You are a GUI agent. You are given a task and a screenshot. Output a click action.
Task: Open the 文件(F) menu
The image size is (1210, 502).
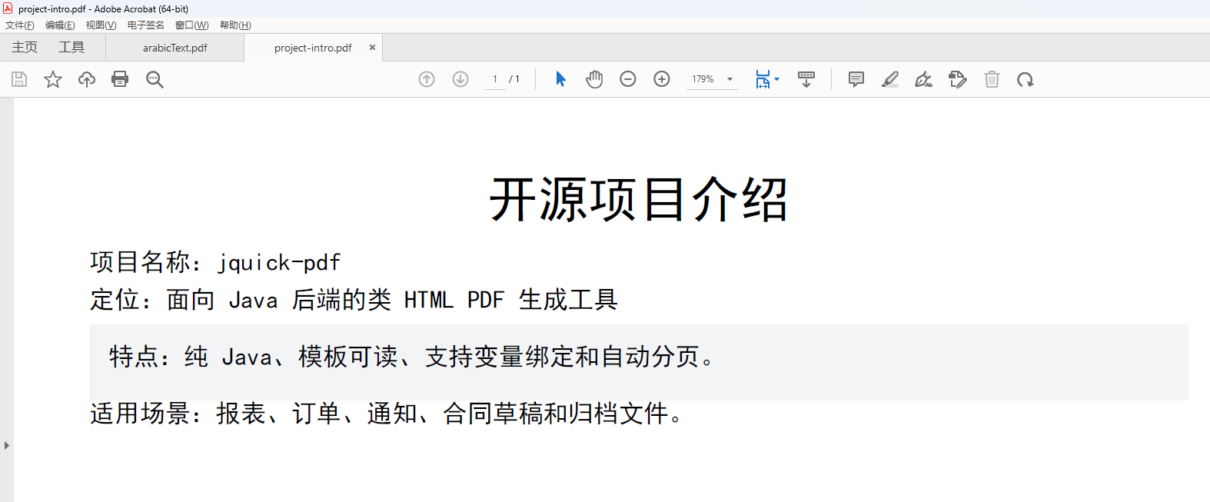point(20,25)
